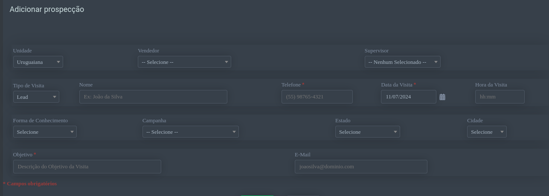Open the calendar date picker icon
The width and height of the screenshot is (549, 196).
[x=442, y=97]
